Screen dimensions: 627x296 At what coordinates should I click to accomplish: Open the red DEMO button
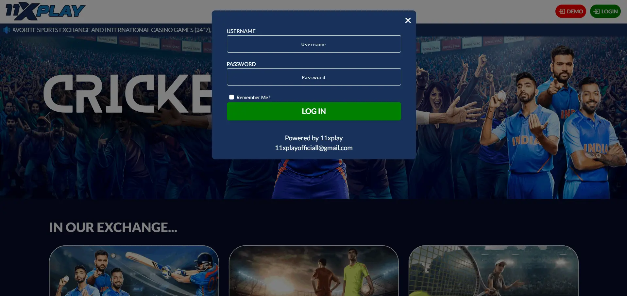click(x=570, y=11)
